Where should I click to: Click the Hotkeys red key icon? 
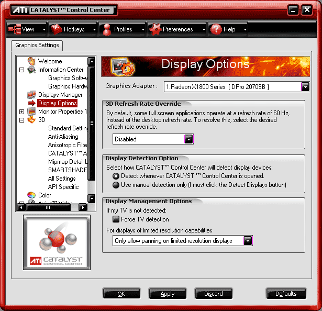pos(56,29)
